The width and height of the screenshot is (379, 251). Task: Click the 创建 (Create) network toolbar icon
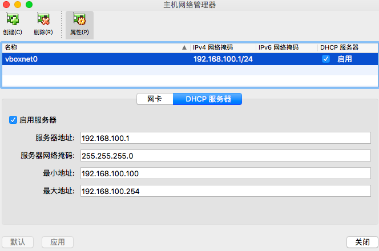click(12, 21)
